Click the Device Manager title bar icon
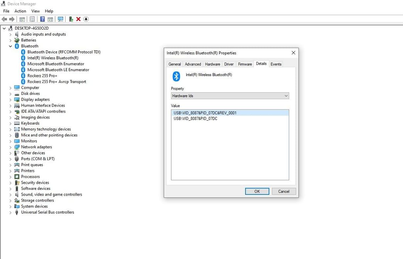Image resolution: width=403 pixels, height=259 pixels. [x=3, y=3]
